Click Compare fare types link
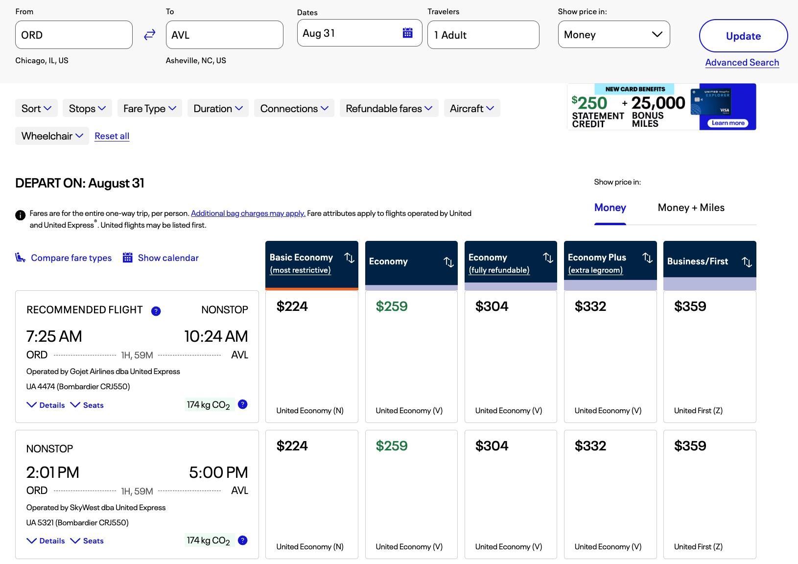The image size is (798, 564). point(71,258)
